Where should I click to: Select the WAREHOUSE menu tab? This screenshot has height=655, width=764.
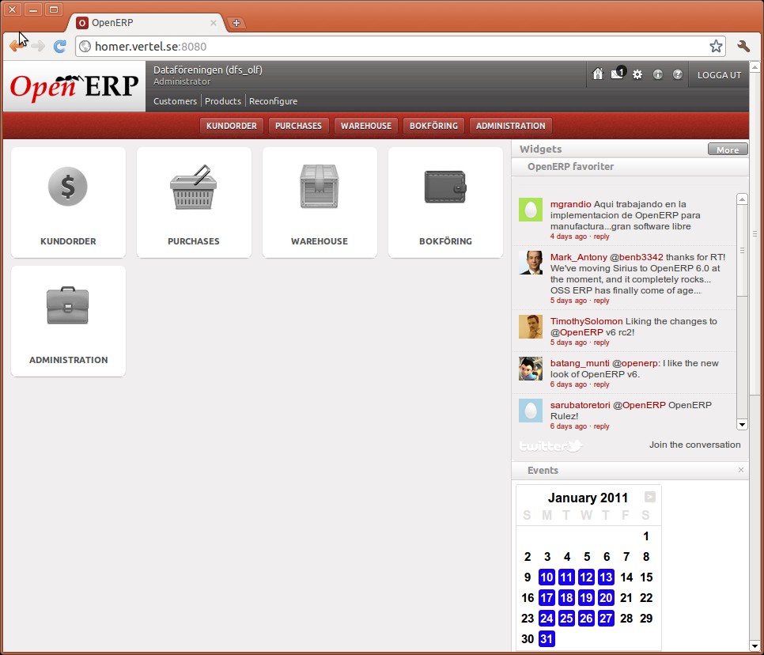tap(366, 126)
